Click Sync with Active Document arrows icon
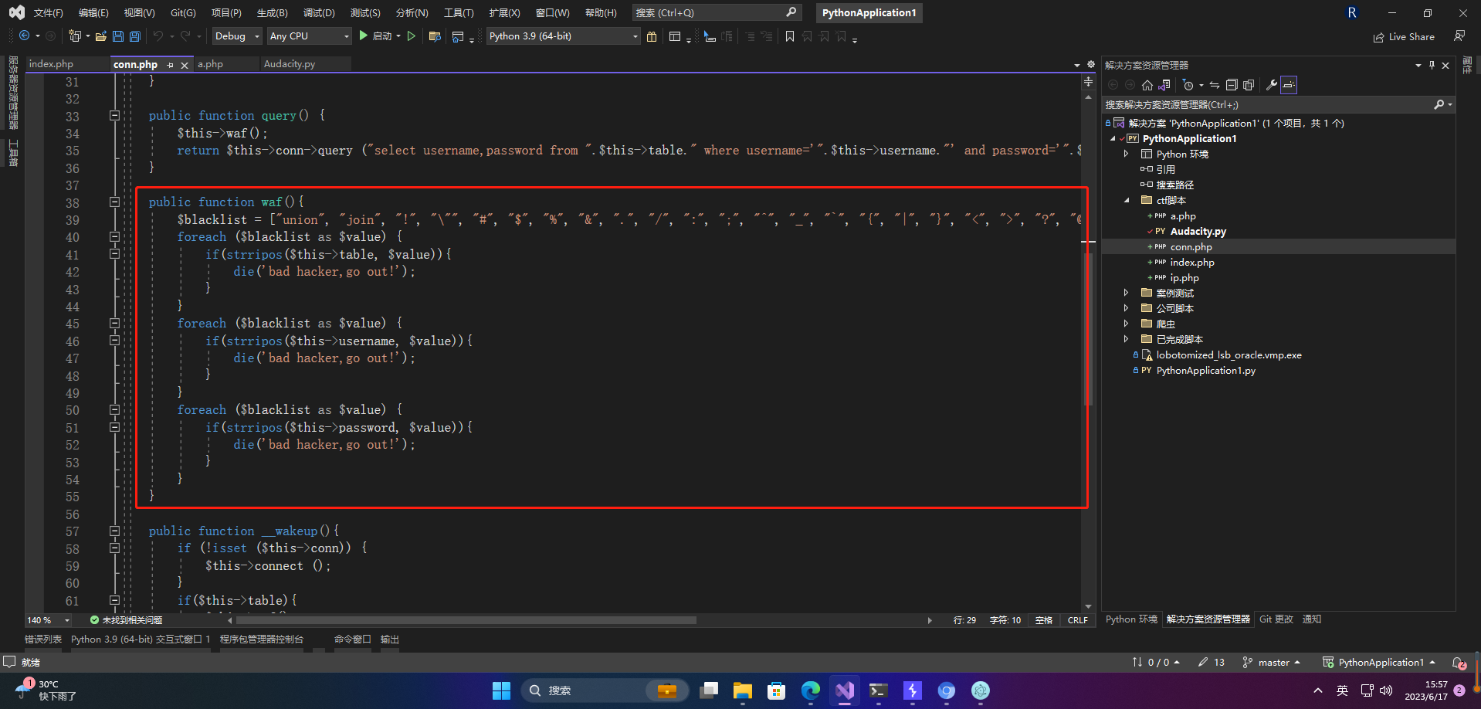Image resolution: width=1481 pixels, height=709 pixels. click(x=1215, y=85)
